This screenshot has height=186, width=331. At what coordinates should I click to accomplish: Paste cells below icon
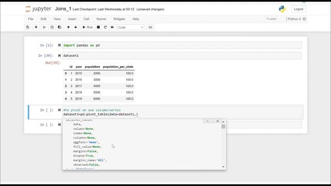(59, 27)
